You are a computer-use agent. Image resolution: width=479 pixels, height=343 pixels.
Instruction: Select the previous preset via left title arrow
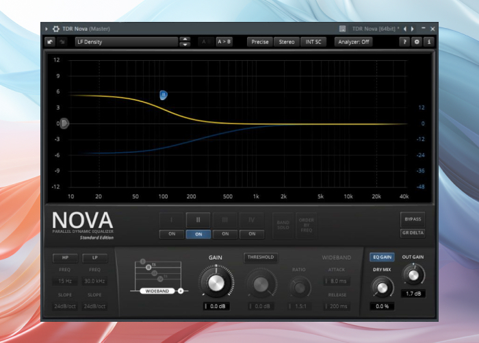[x=405, y=29]
